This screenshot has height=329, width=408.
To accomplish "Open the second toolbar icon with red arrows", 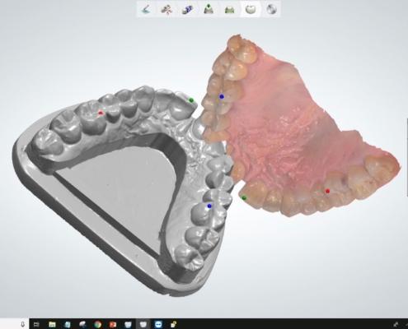I will point(166,10).
